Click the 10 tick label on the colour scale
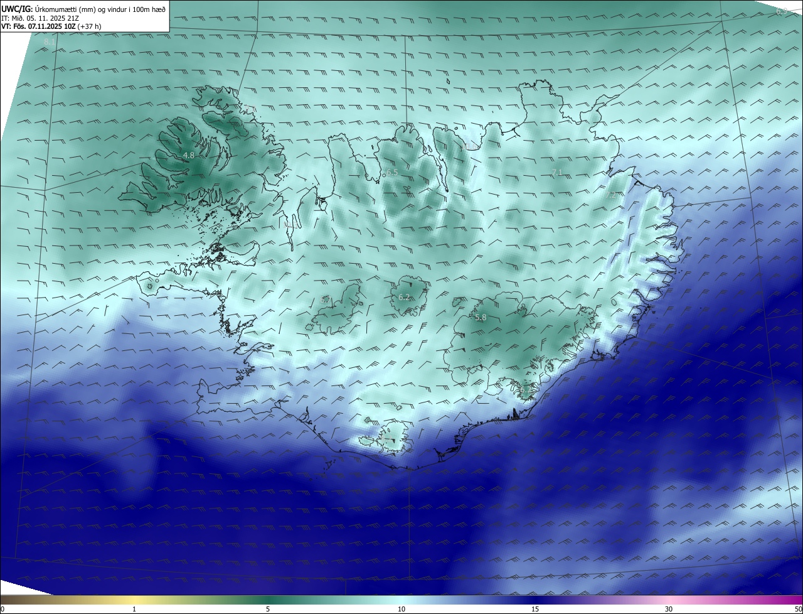This screenshot has height=614, width=803. [x=401, y=609]
